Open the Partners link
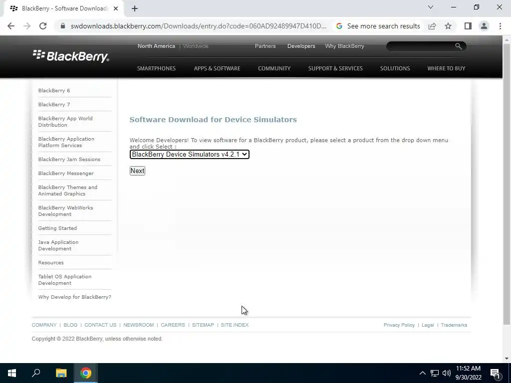This screenshot has width=511, height=383. click(x=265, y=46)
